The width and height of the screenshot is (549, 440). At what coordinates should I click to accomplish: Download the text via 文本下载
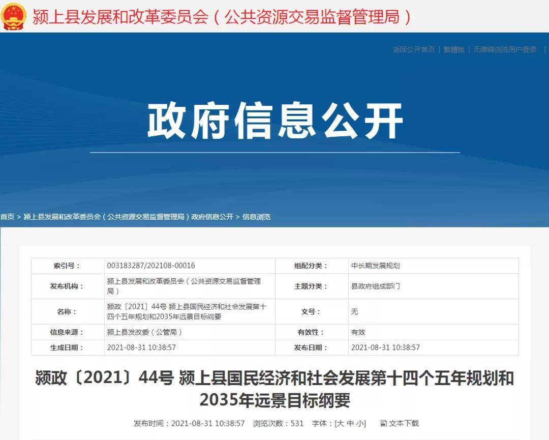tap(404, 423)
